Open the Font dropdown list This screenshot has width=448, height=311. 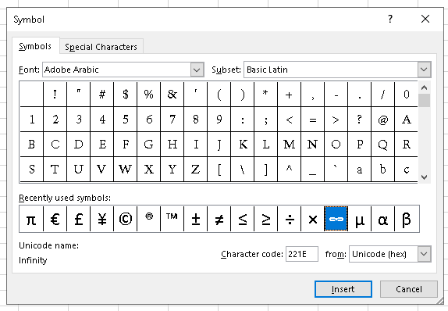point(197,70)
